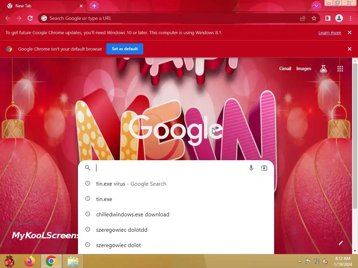Click Set as default button

click(125, 49)
